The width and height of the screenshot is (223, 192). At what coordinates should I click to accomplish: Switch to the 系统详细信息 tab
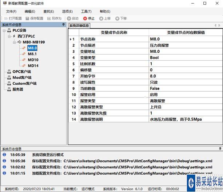click(79, 25)
